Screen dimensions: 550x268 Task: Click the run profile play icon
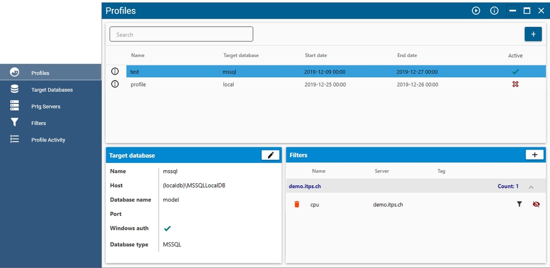476,11
